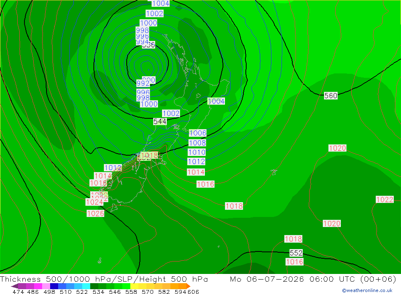Click the 474 legend value
This screenshot has width=401, height=294.
click(18, 292)
